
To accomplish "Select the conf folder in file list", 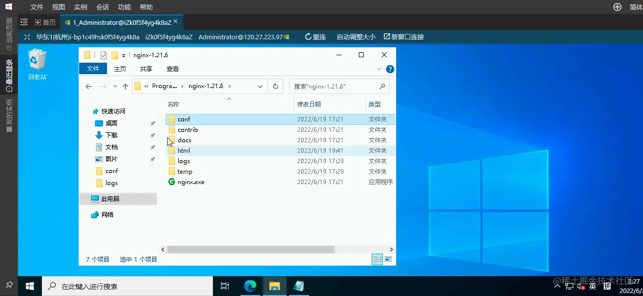I will (280, 119).
